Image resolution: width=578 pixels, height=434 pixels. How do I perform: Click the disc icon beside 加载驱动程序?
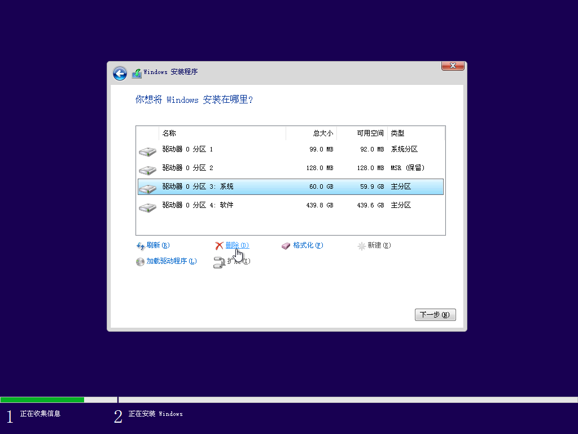140,262
